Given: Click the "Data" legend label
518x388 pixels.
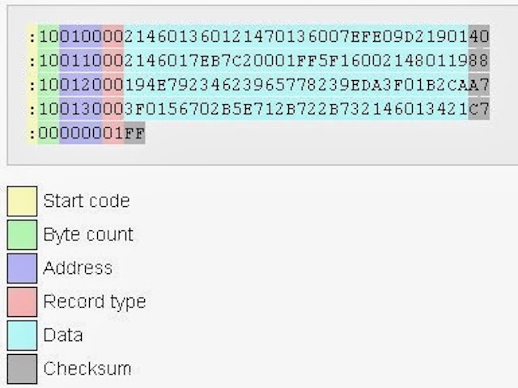Looking at the screenshot, I should 62,335.
